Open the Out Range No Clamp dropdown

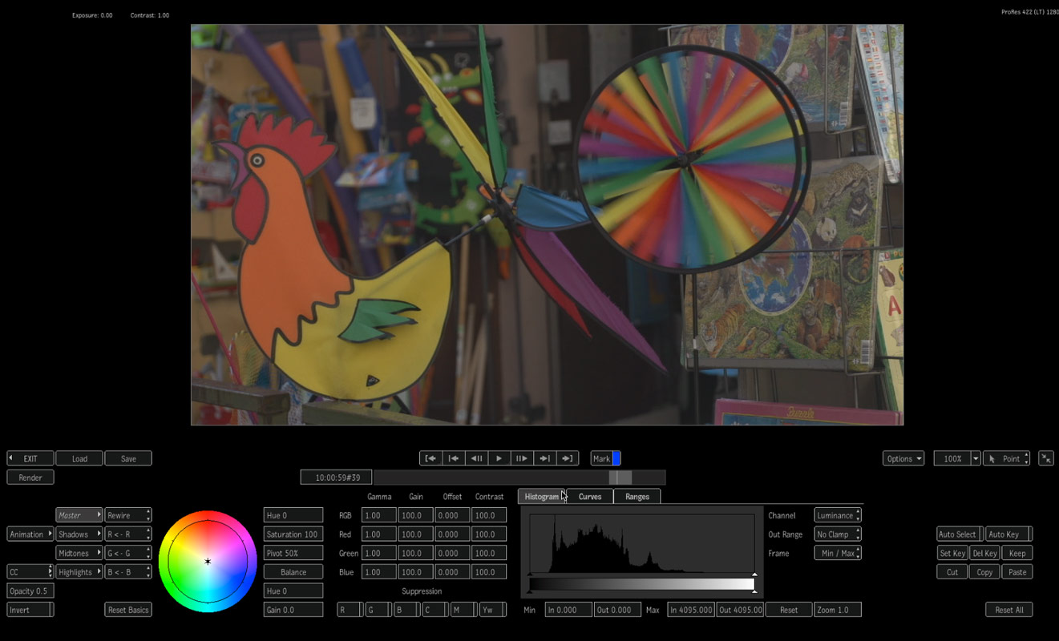pyautogui.click(x=838, y=534)
